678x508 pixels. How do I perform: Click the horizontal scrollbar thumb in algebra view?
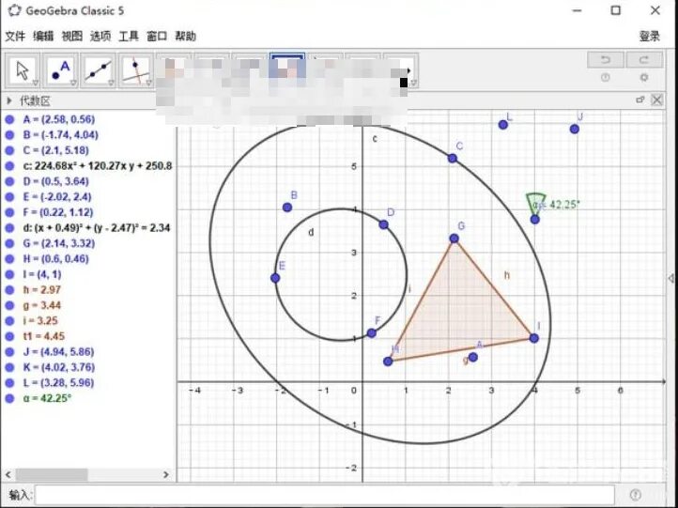52,474
